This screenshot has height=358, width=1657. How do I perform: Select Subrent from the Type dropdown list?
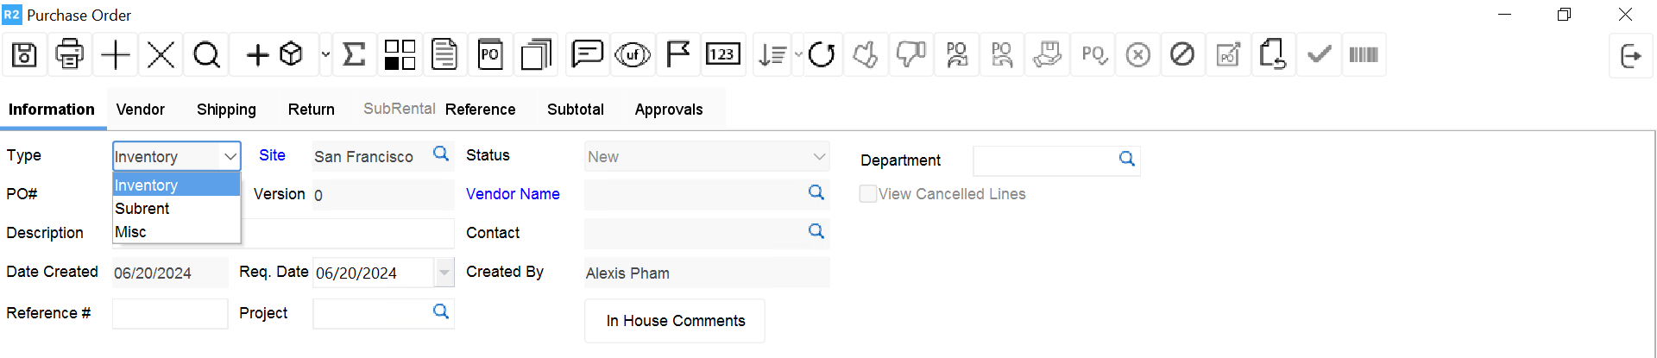pyautogui.click(x=142, y=209)
